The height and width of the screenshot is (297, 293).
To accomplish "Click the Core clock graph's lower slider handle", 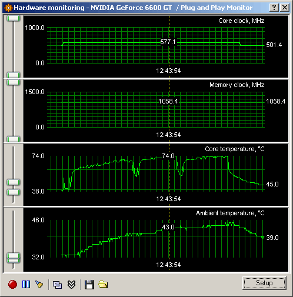I will tap(14, 75).
